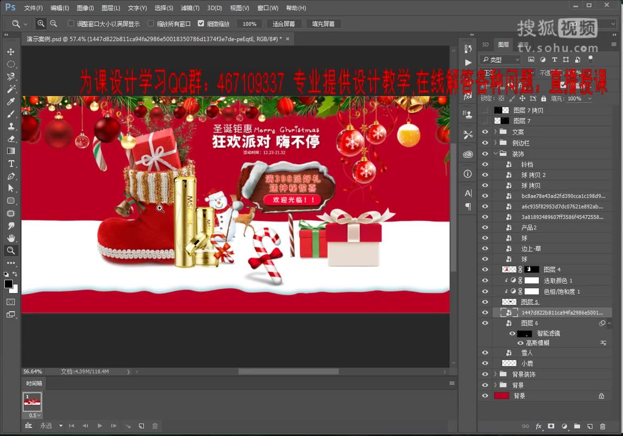Collapse the 装饰 layer group
Viewport: 623px width, 436px height.
pos(495,153)
